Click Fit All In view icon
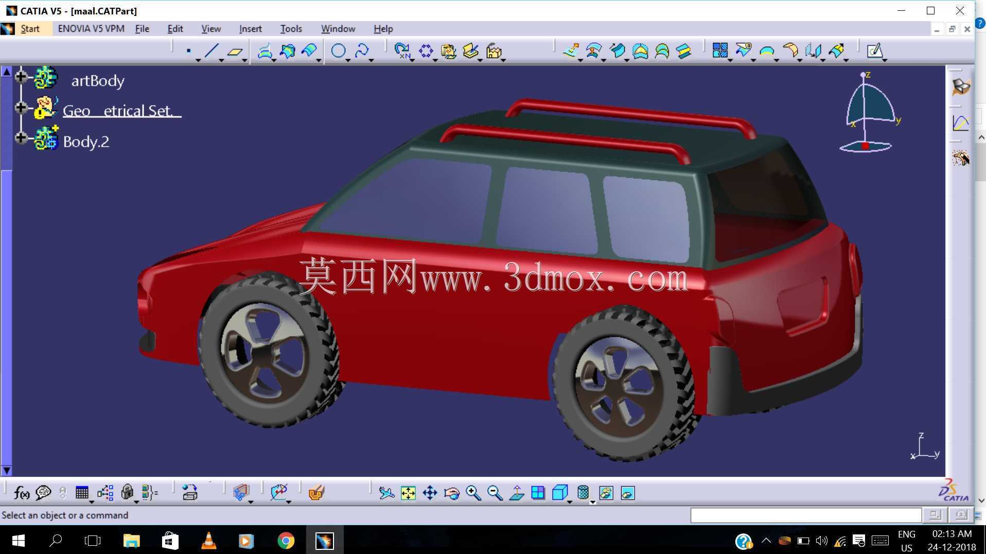 point(408,493)
